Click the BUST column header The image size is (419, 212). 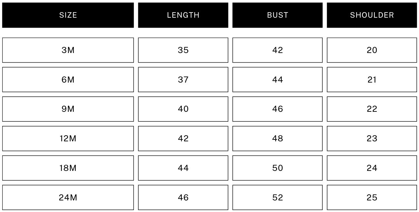(278, 15)
